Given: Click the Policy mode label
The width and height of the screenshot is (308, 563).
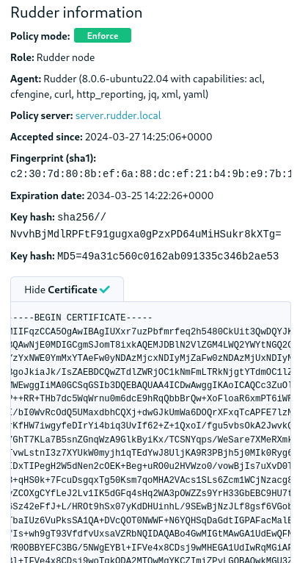Looking at the screenshot, I should click(x=40, y=36).
